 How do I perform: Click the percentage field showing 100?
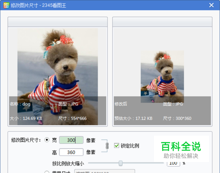pos(173,163)
